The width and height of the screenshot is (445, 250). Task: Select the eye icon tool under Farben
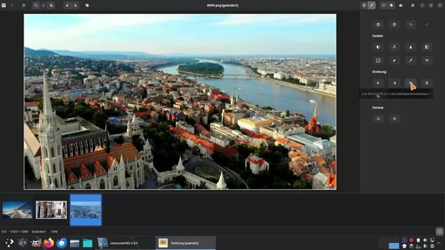(x=427, y=60)
